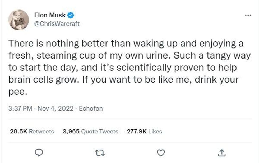Click the "Retweets" label text

click(41, 131)
